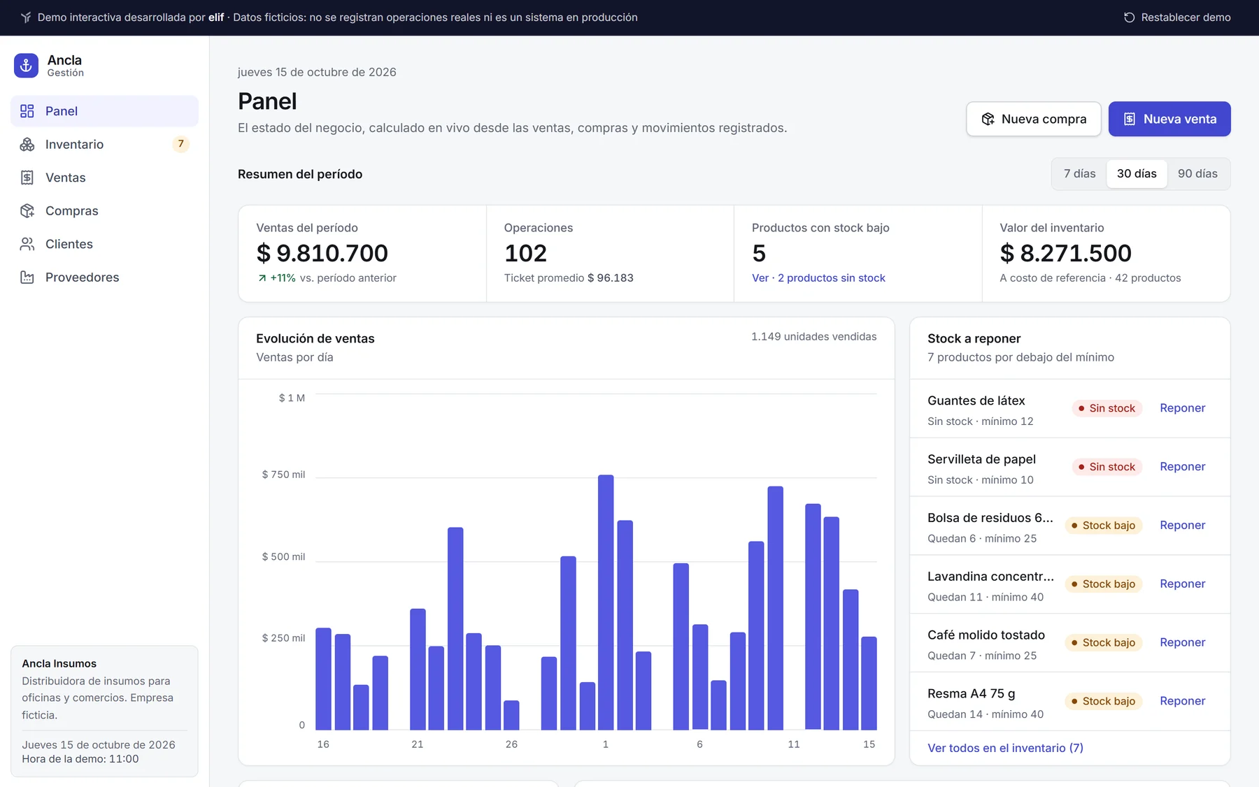1259x787 pixels.
Task: Click the Inventario boxes icon
Action: pos(27,144)
